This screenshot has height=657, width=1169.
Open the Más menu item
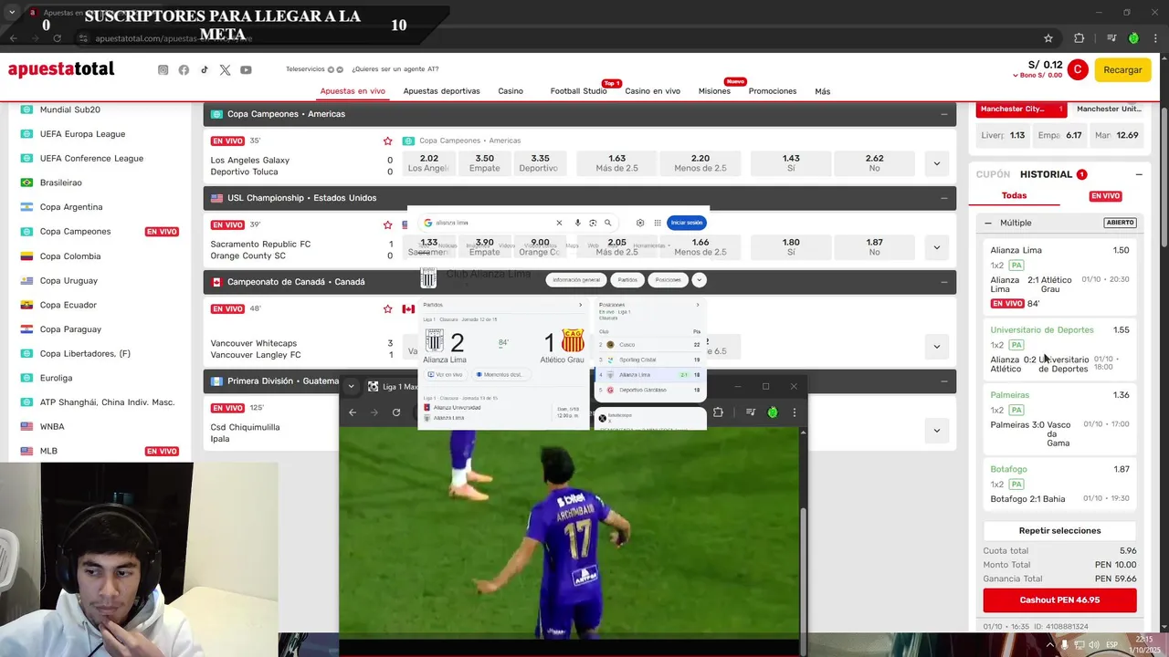click(823, 91)
